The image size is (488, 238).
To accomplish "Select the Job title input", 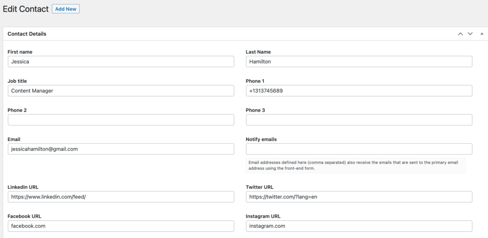I will [121, 91].
